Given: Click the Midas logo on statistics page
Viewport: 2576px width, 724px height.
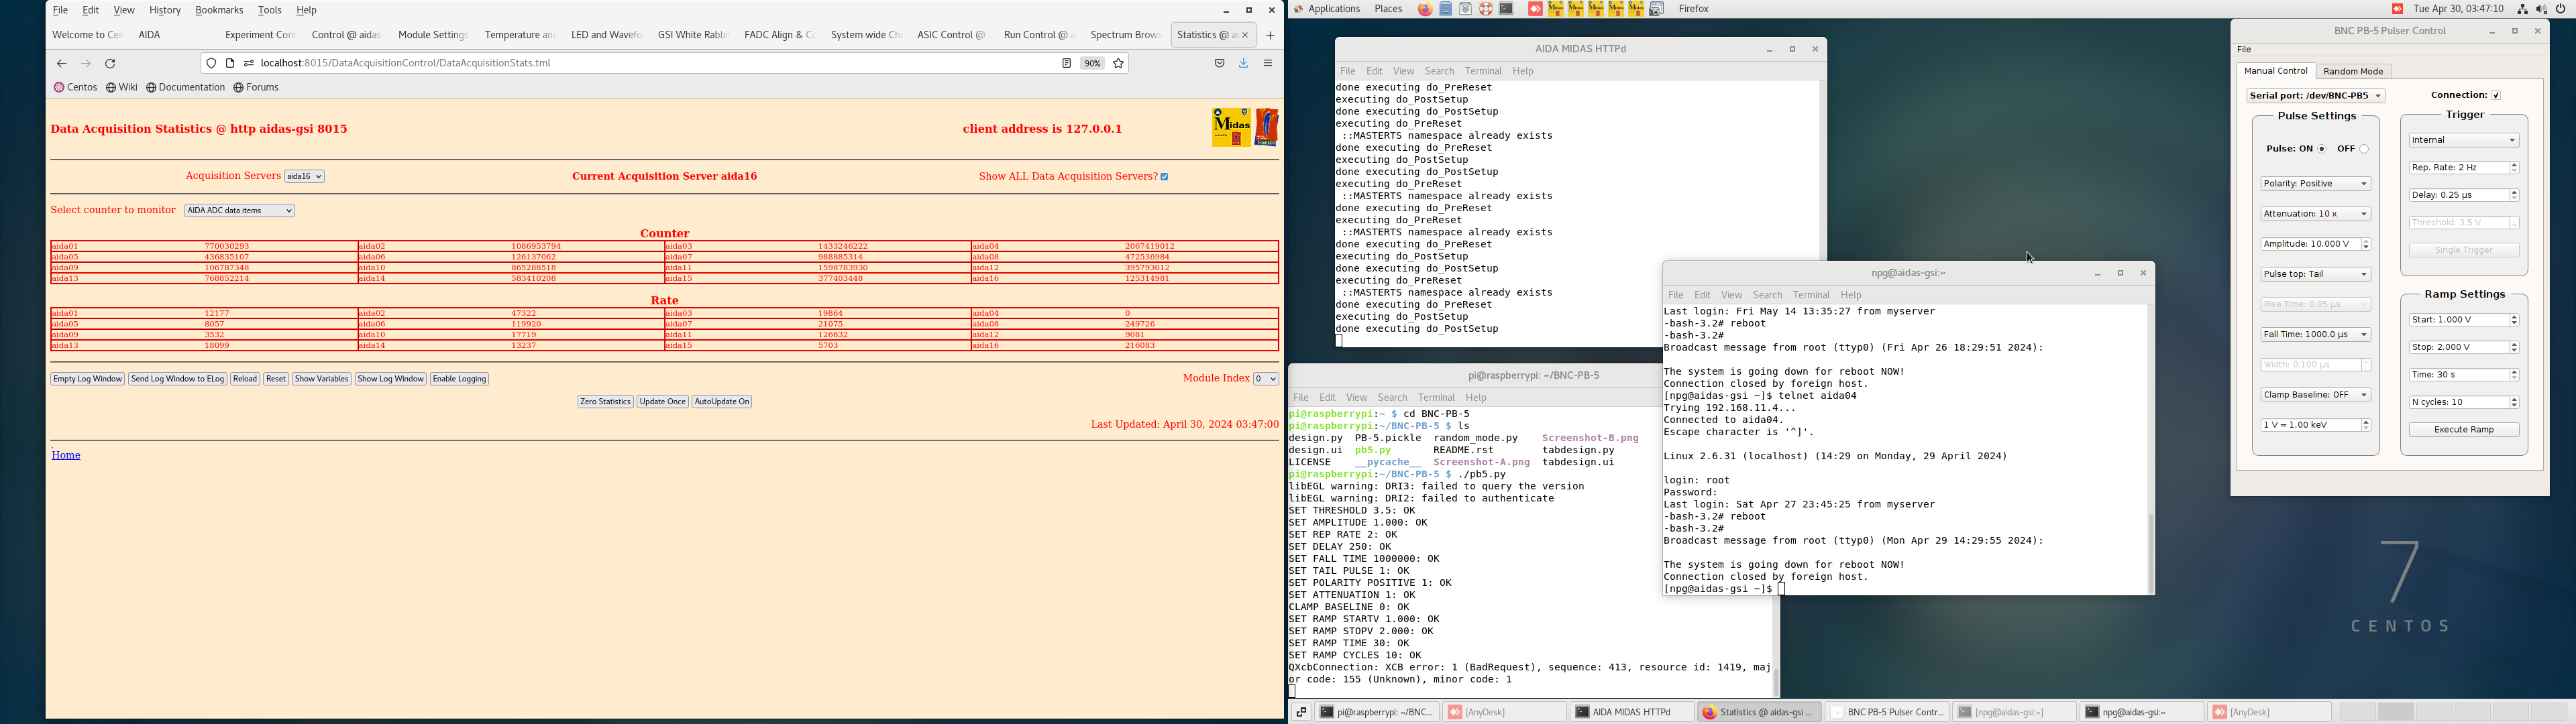Looking at the screenshot, I should tap(1231, 128).
